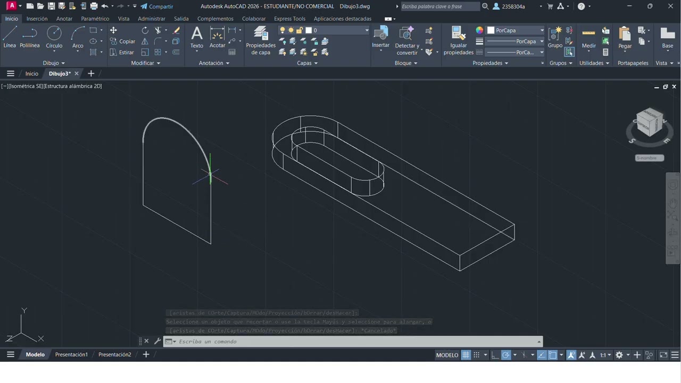Activate the Desplazar (move) tool
This screenshot has width=681, height=383.
113,30
